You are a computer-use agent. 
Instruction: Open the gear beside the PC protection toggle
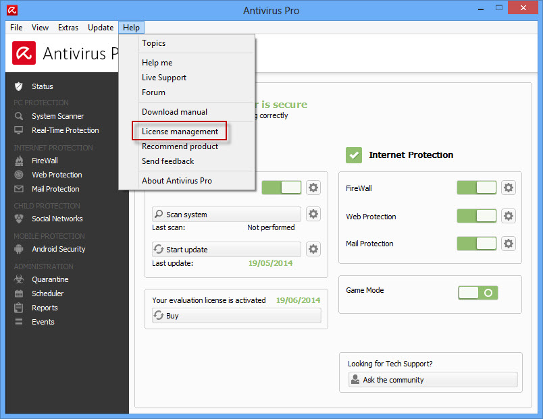[313, 188]
